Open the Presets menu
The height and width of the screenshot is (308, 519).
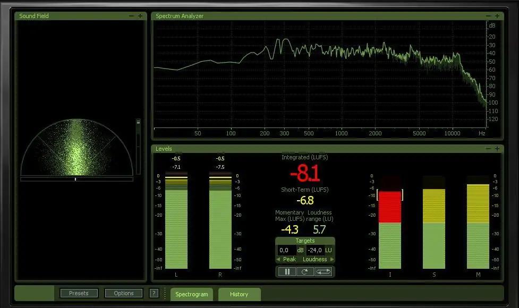[x=79, y=293]
